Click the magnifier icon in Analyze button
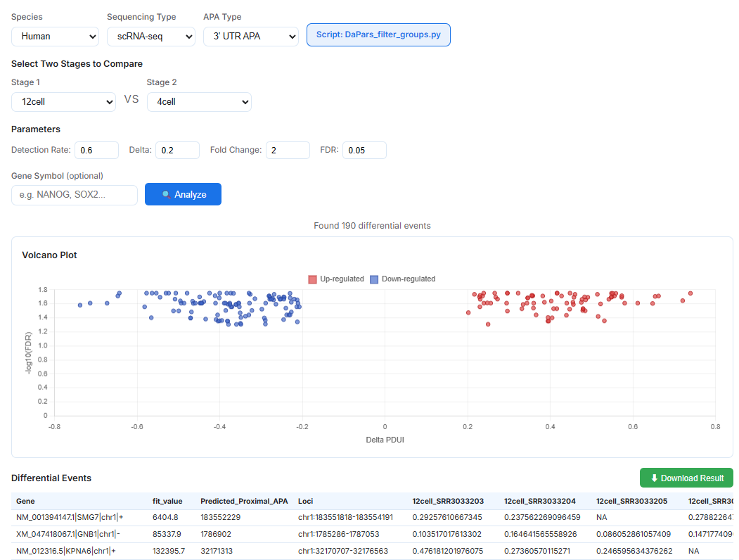Image resolution: width=739 pixels, height=560 pixels. (x=166, y=194)
